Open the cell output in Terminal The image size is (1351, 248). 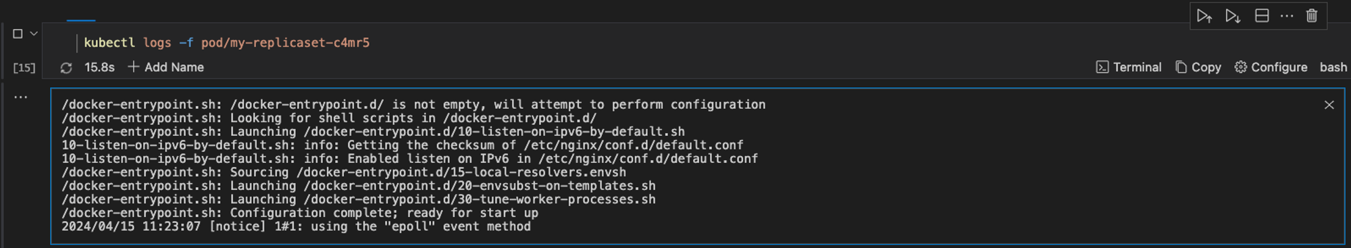click(1129, 67)
